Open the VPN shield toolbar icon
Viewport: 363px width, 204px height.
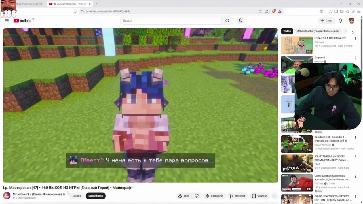point(353,11)
